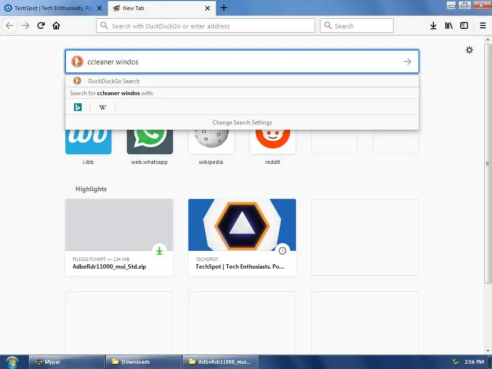
Task: Click the scrollbar up arrow
Action: [488, 39]
